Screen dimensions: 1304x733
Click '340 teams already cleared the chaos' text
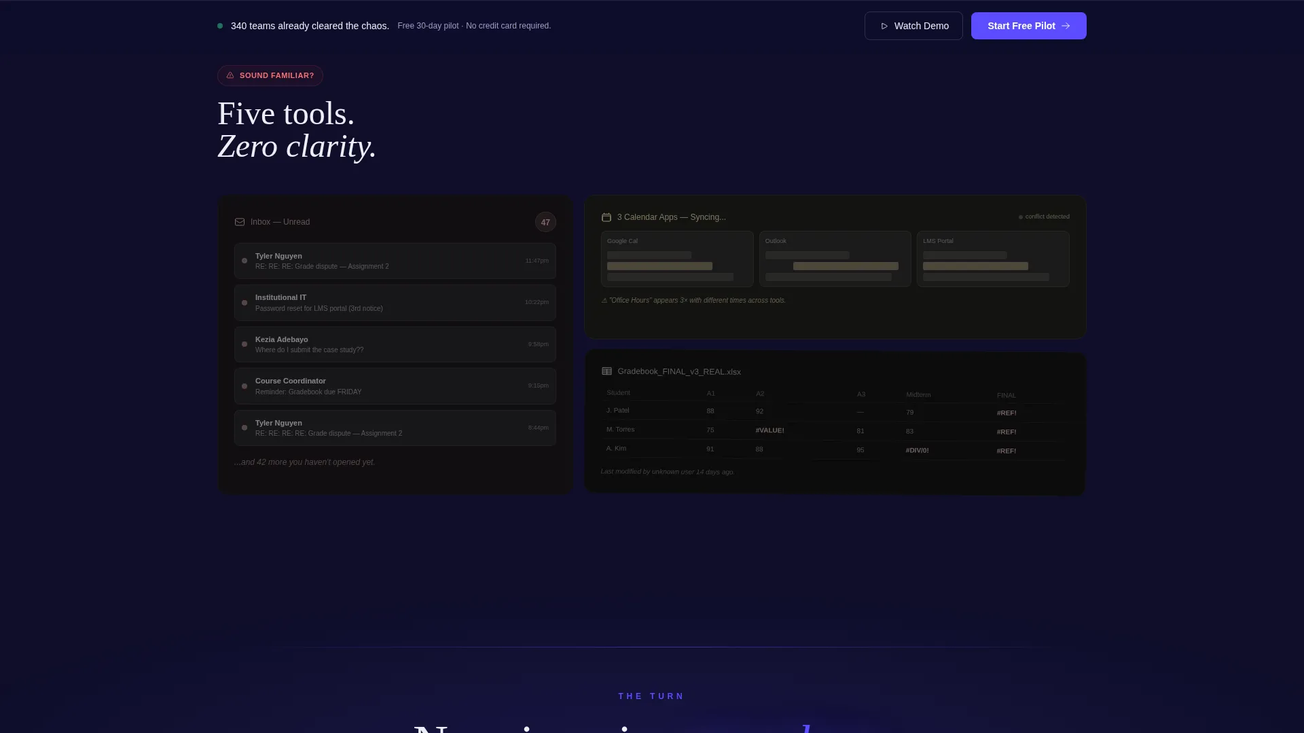[x=310, y=26]
